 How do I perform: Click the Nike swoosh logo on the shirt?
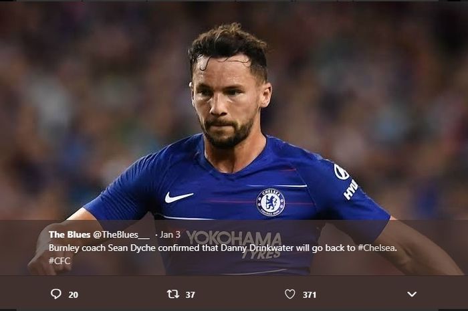pyautogui.click(x=179, y=197)
